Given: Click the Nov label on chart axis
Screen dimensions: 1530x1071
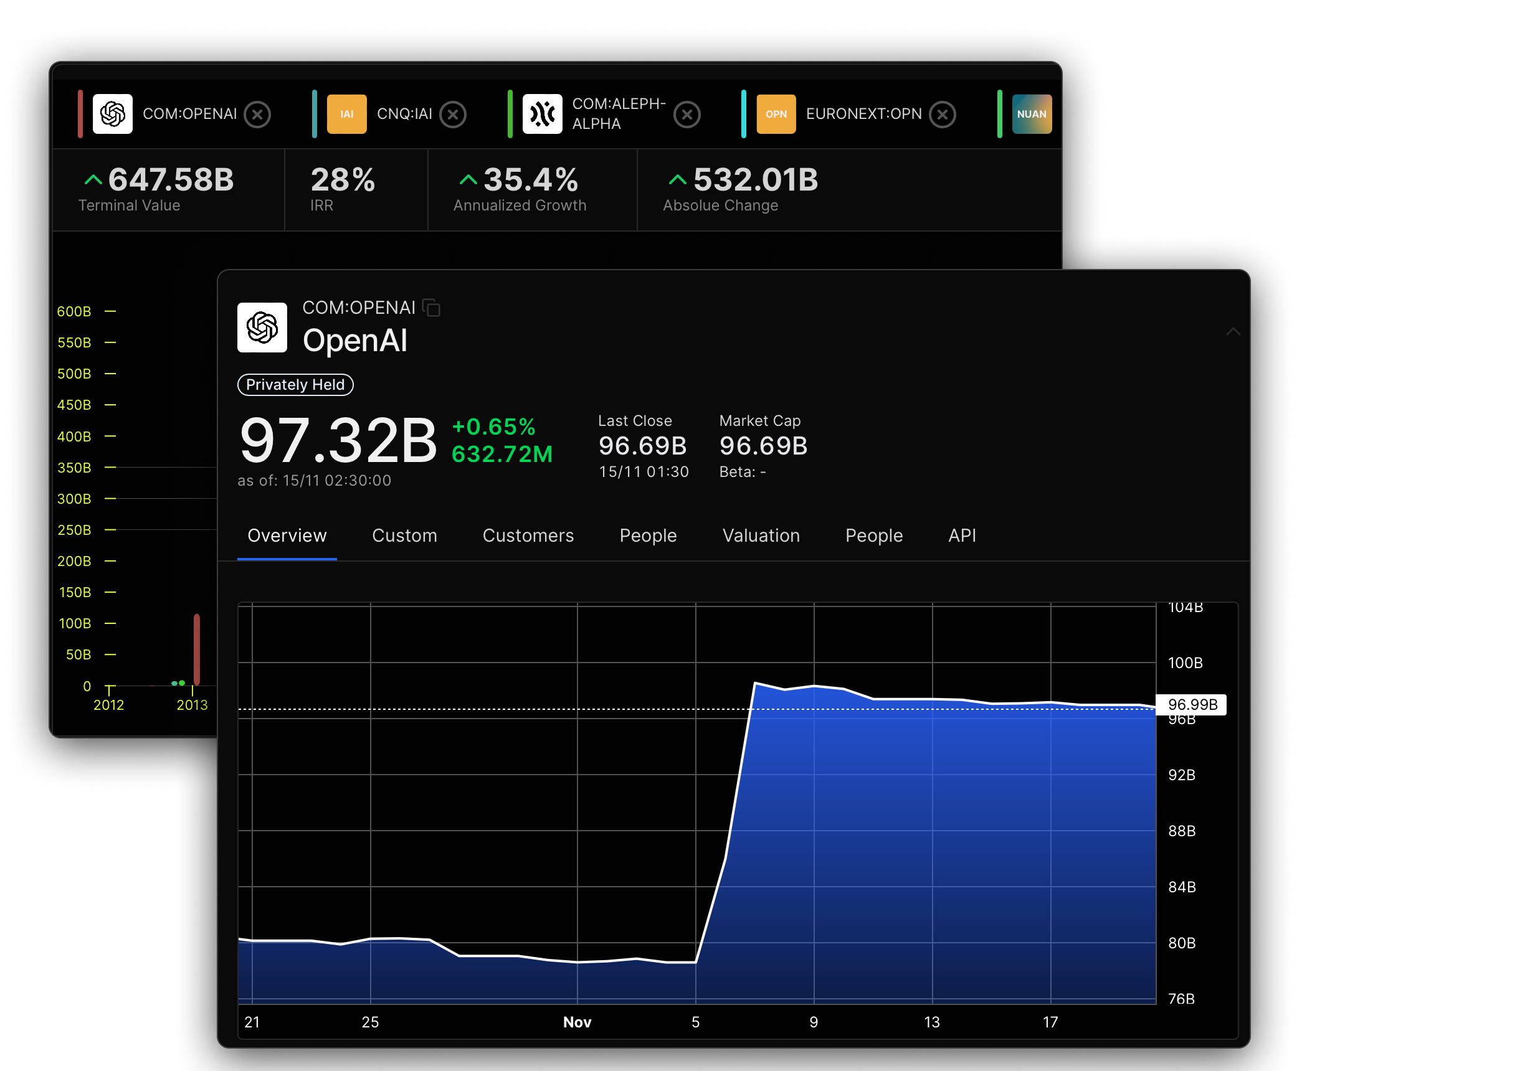Looking at the screenshot, I should tap(577, 1022).
